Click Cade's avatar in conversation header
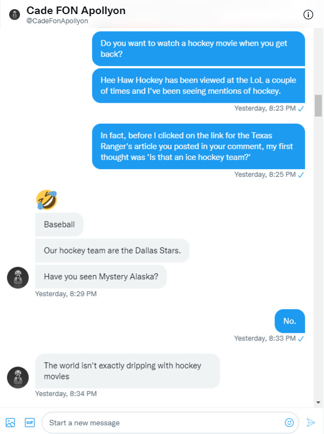This screenshot has width=324, height=434. tap(15, 15)
